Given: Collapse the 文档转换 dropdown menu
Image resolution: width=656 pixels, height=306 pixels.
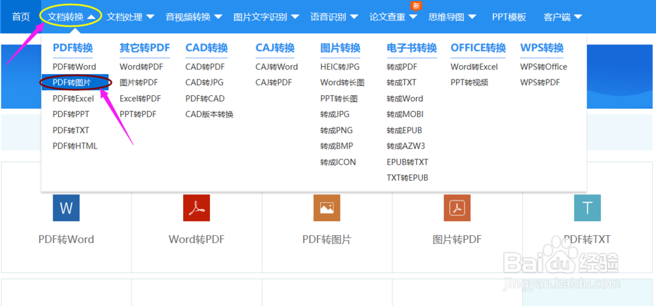Looking at the screenshot, I should pyautogui.click(x=70, y=16).
